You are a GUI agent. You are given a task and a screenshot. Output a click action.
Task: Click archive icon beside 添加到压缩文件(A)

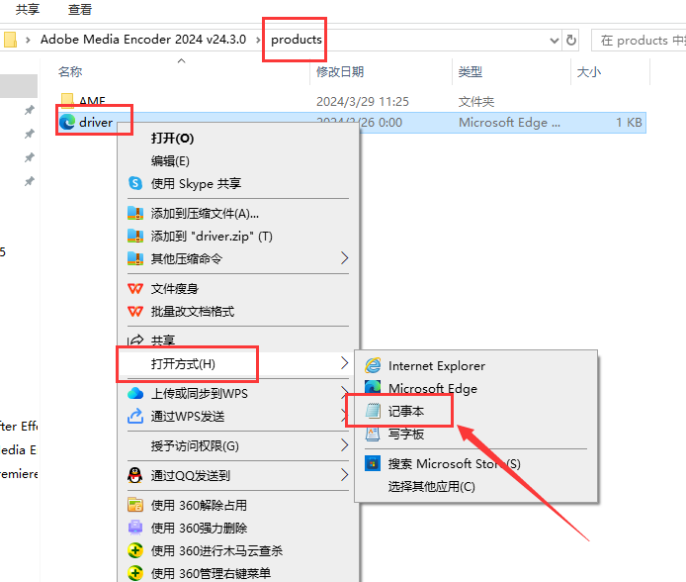point(135,213)
